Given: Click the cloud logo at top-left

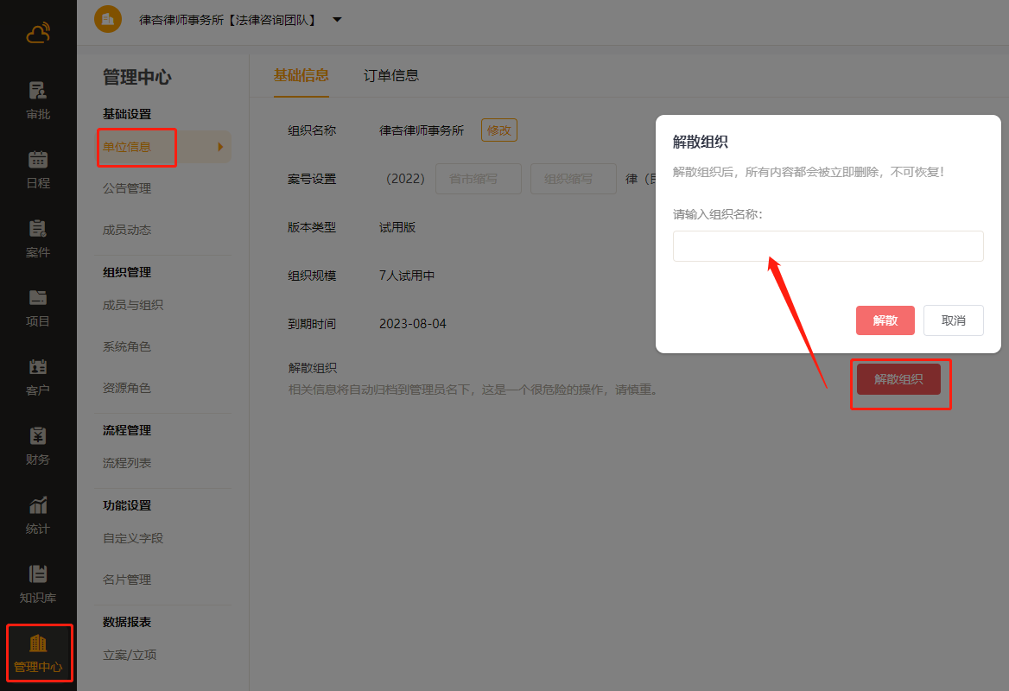Looking at the screenshot, I should click(x=38, y=34).
